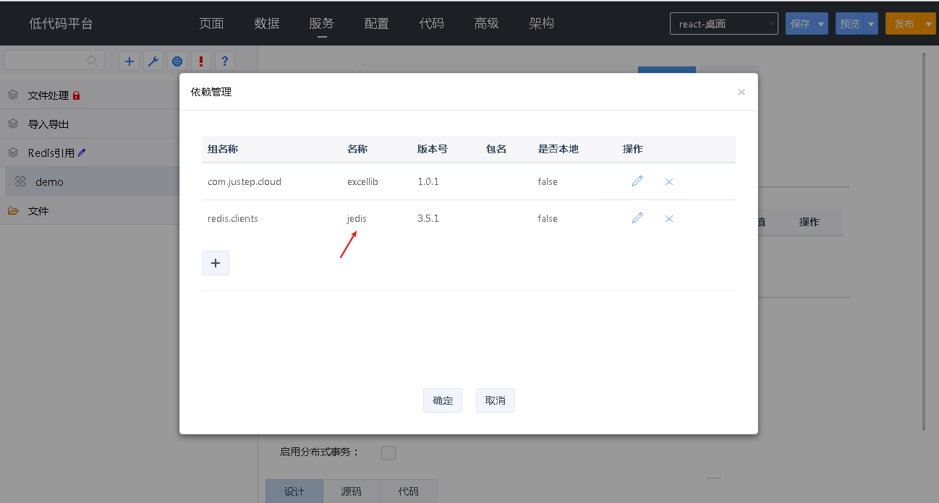Viewport: 939px width, 503px height.
Task: Click the 保存 button
Action: pyautogui.click(x=800, y=24)
